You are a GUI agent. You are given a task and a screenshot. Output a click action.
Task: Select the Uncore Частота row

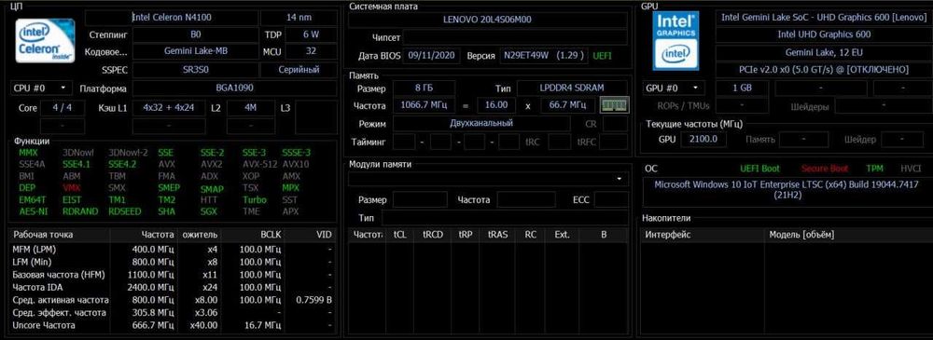173,325
